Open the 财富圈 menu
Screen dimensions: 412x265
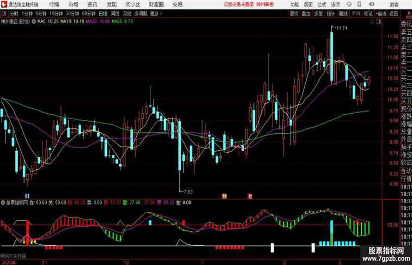156,4
